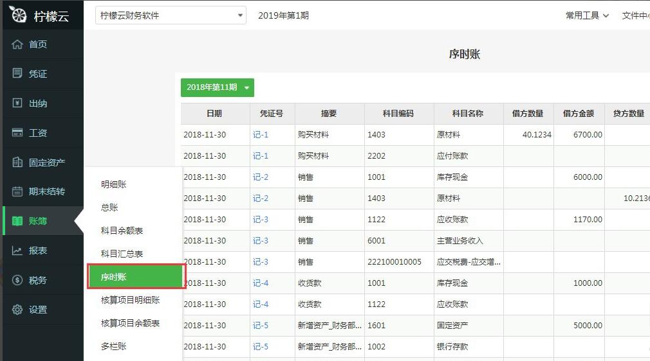Open voucher link 记-3 for 主营业务收入 row
Screen dimensions: 650x361
pos(261,240)
